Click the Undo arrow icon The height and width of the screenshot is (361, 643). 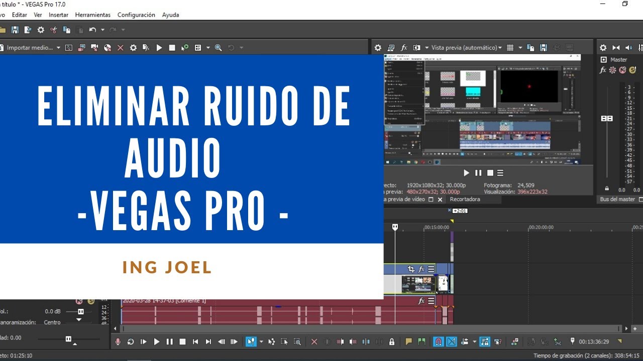92,30
